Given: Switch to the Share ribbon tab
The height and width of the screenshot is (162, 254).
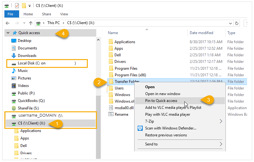Looking at the screenshot, I should click(x=46, y=14).
